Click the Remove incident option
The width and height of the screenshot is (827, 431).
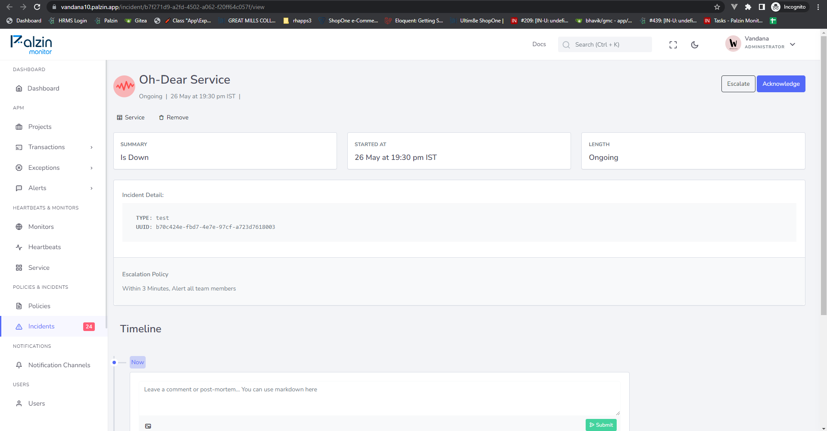pyautogui.click(x=174, y=117)
